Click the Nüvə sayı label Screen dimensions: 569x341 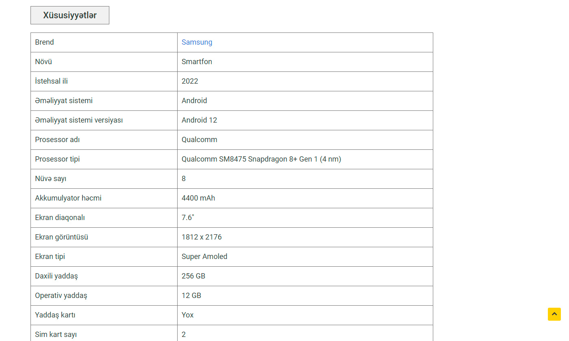[x=50, y=179]
